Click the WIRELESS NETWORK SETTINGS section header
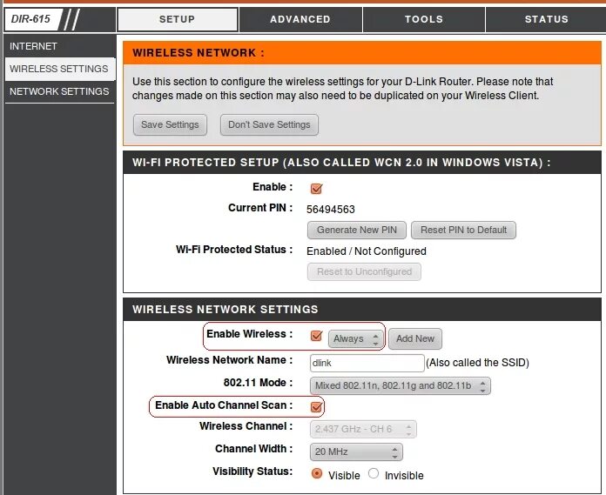 coord(361,310)
